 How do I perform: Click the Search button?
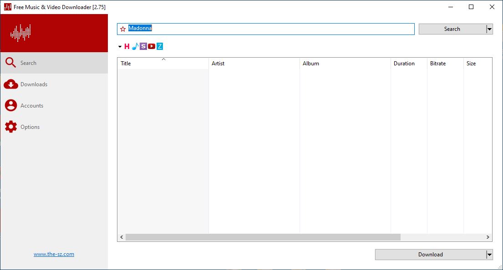pos(452,29)
